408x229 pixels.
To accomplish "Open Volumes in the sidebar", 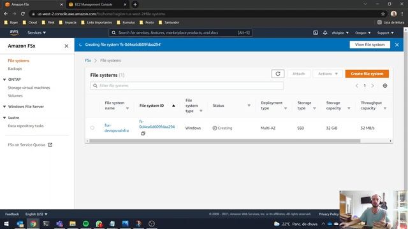I will [15, 95].
